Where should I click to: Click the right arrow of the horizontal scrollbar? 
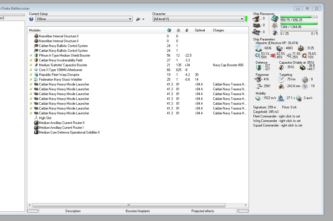pos(246,205)
